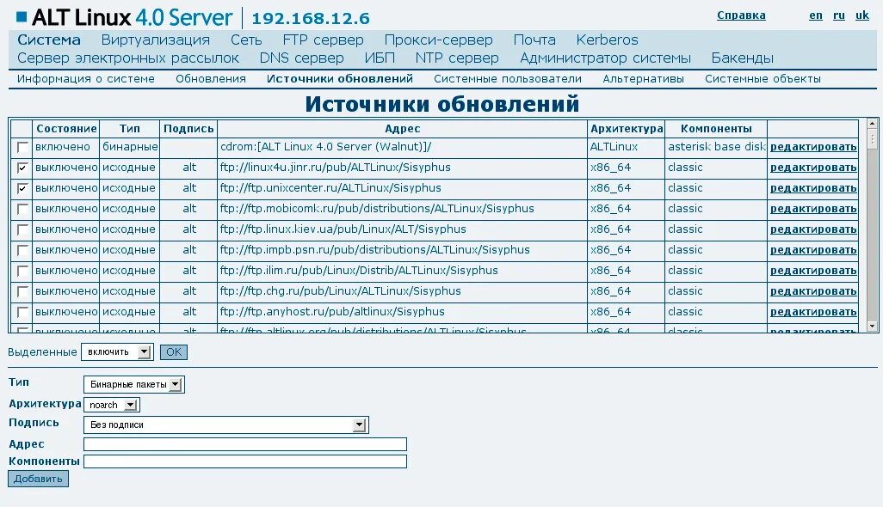Open the Сеть menu section
Viewport: 883px width, 507px height.
coord(246,40)
